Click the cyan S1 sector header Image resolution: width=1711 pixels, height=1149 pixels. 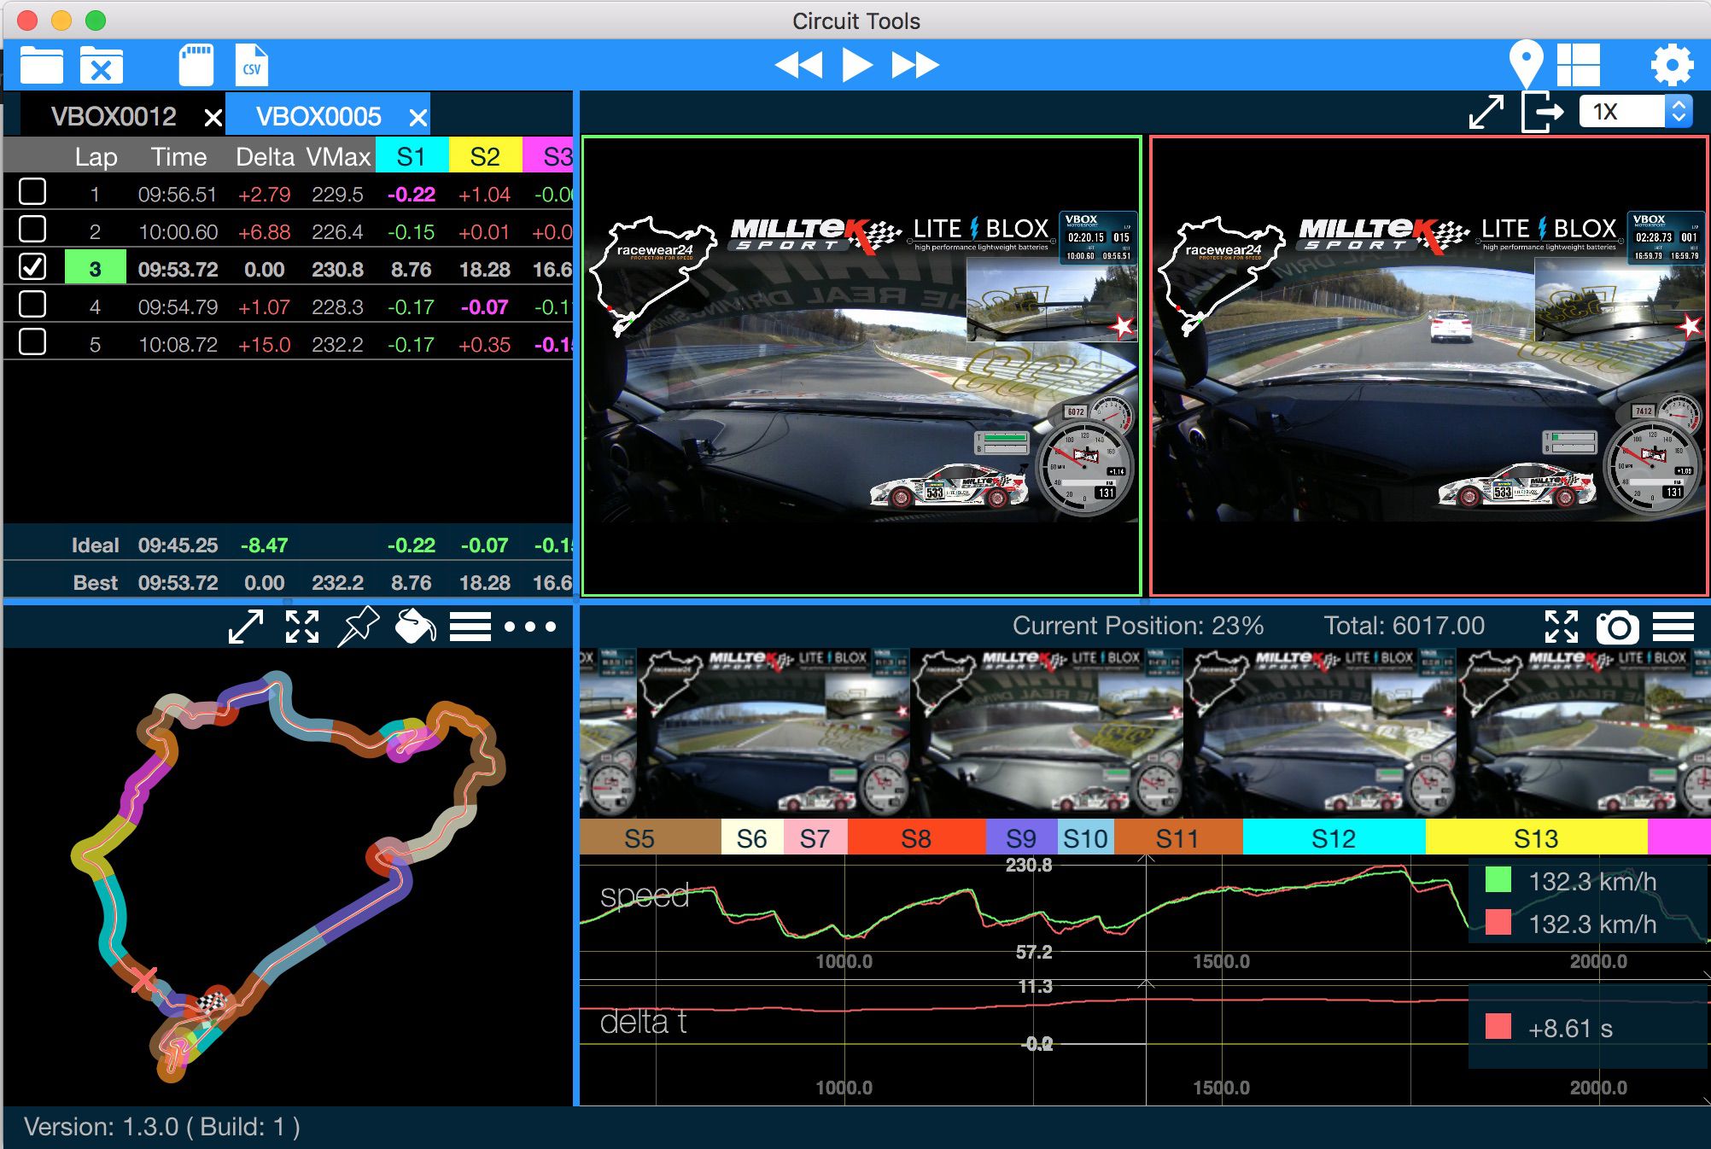412,156
